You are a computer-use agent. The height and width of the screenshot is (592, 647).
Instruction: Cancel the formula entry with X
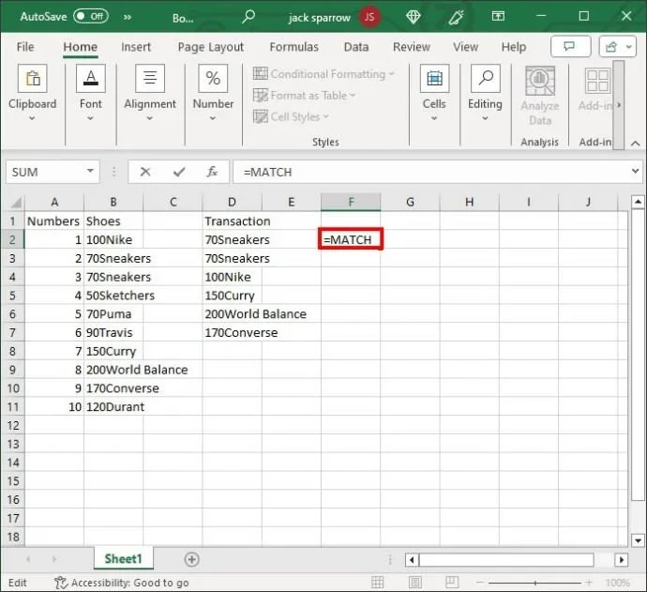(x=144, y=172)
